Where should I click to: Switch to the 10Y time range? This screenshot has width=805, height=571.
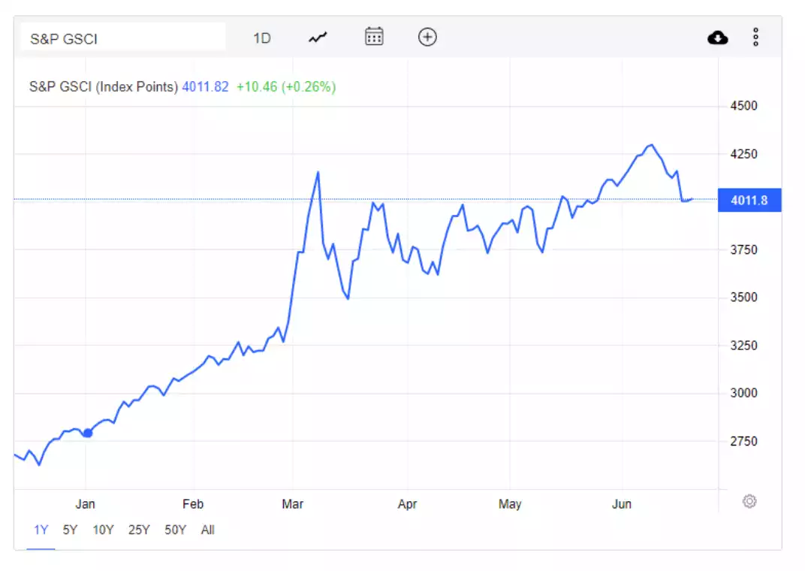[x=103, y=530]
